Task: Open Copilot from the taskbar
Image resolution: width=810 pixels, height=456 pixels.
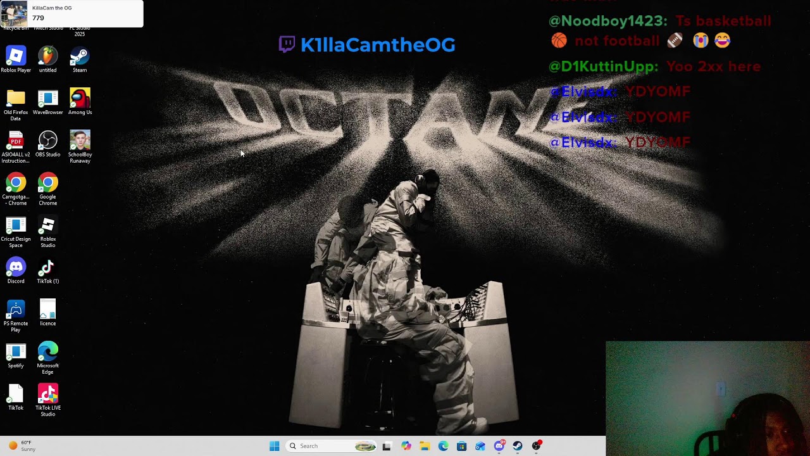Action: click(x=406, y=446)
